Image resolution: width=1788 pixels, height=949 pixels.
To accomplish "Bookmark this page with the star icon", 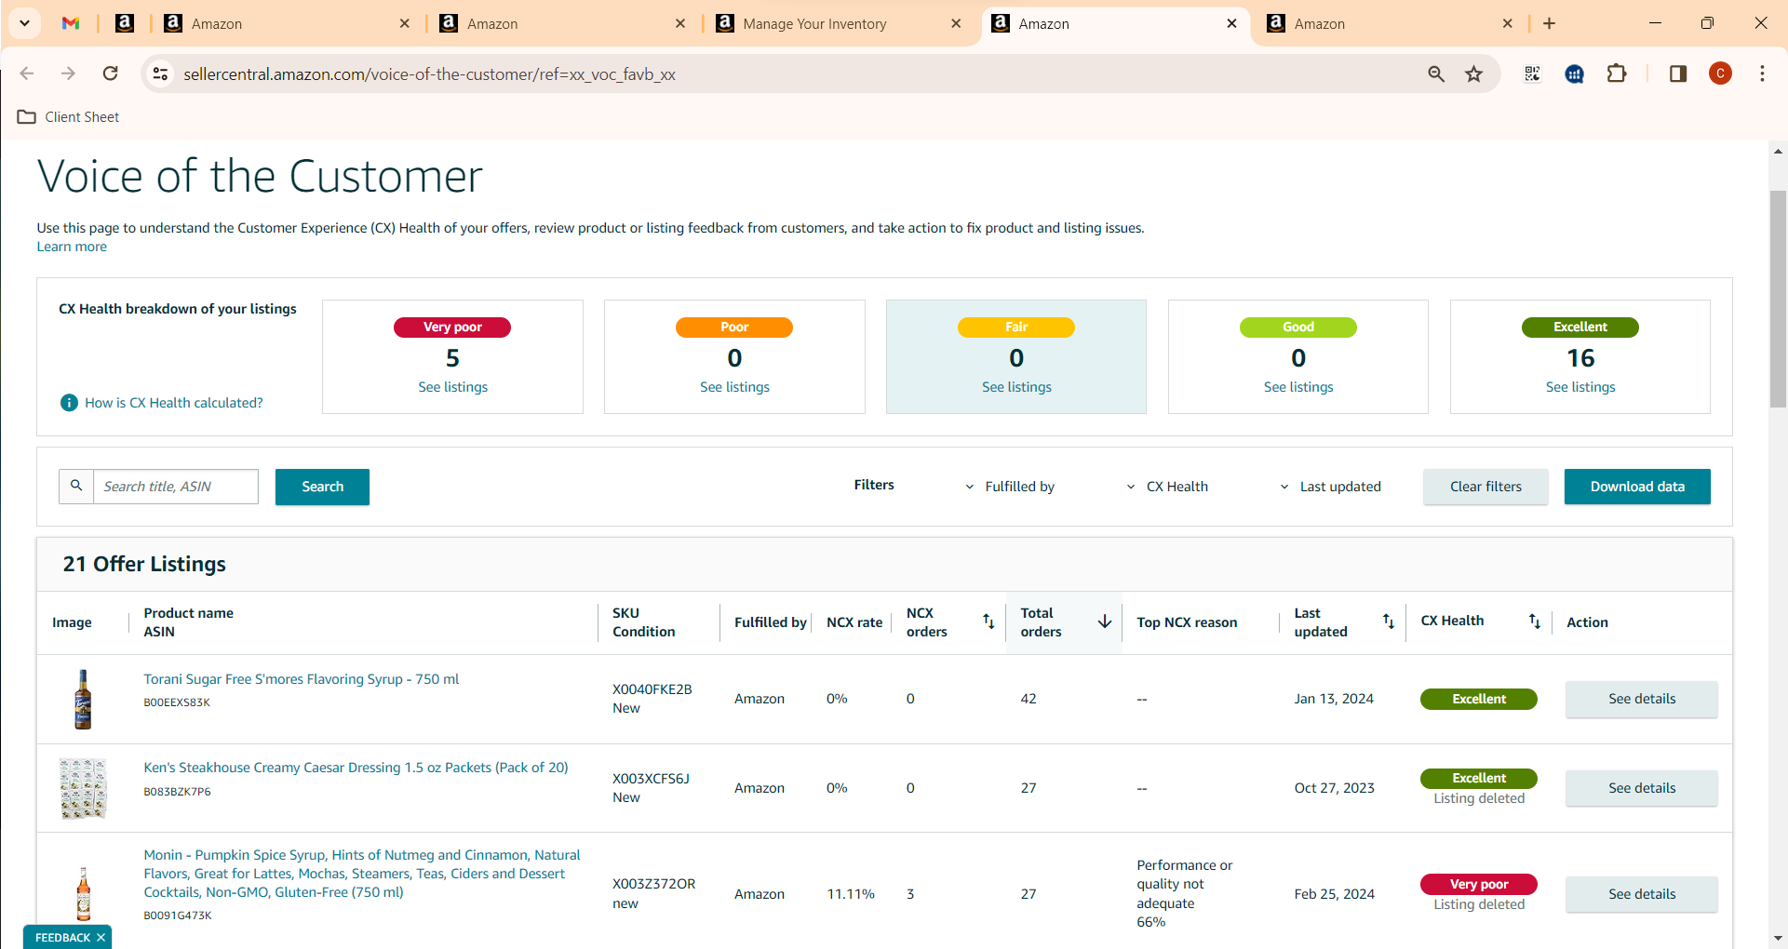I will [1473, 74].
